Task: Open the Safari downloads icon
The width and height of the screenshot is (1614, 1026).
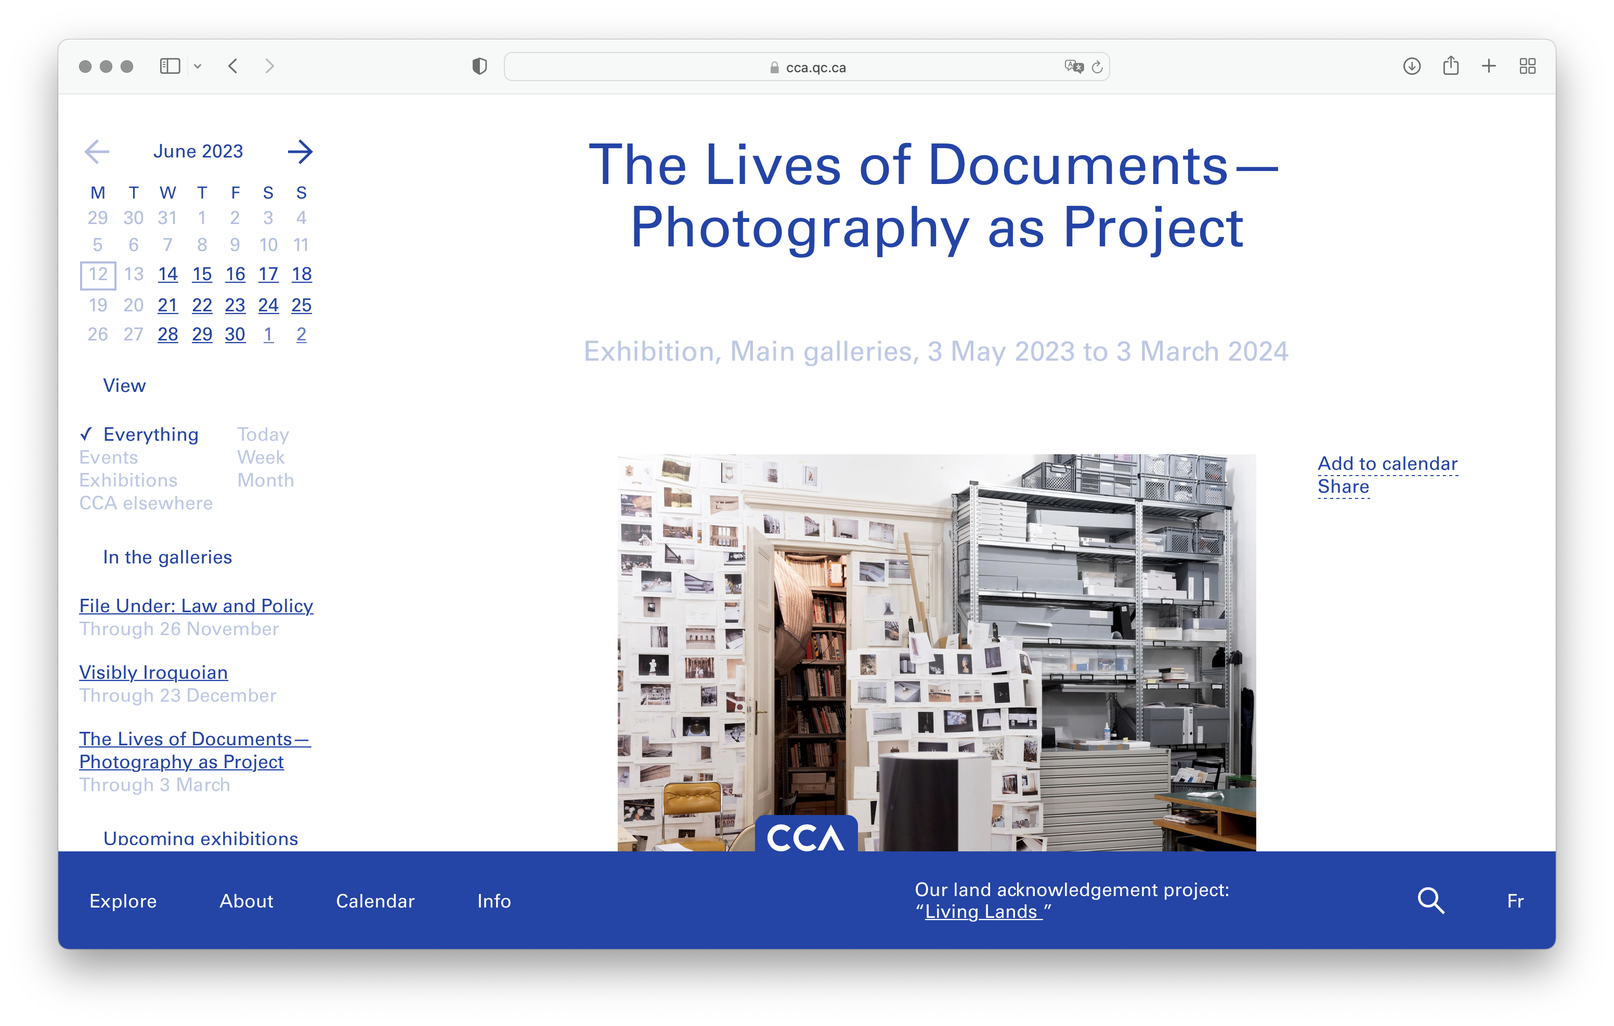Action: [1412, 67]
